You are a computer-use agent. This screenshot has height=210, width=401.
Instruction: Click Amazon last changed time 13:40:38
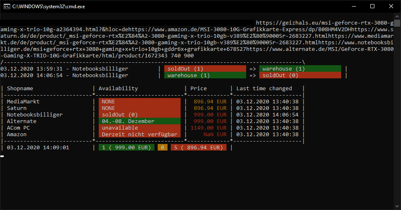[x=267, y=135]
